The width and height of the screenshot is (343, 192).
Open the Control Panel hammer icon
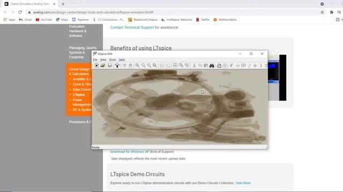117,66
